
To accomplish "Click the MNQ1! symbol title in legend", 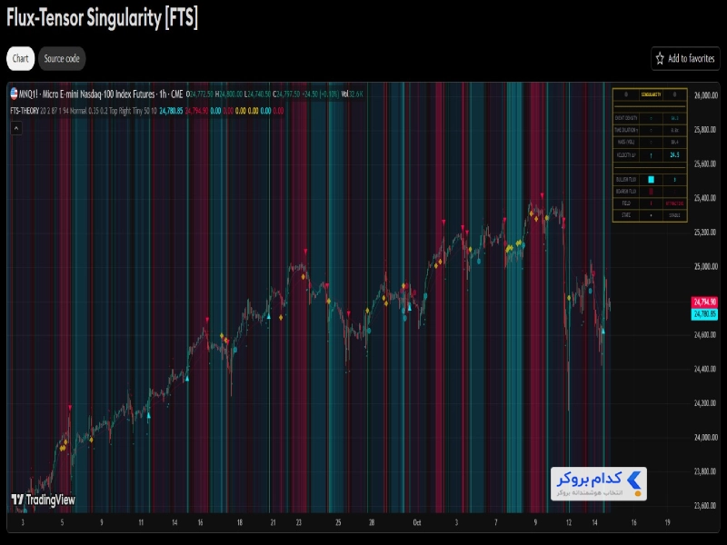I will pos(101,94).
